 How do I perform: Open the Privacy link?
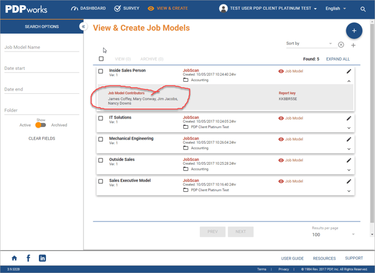283,269
